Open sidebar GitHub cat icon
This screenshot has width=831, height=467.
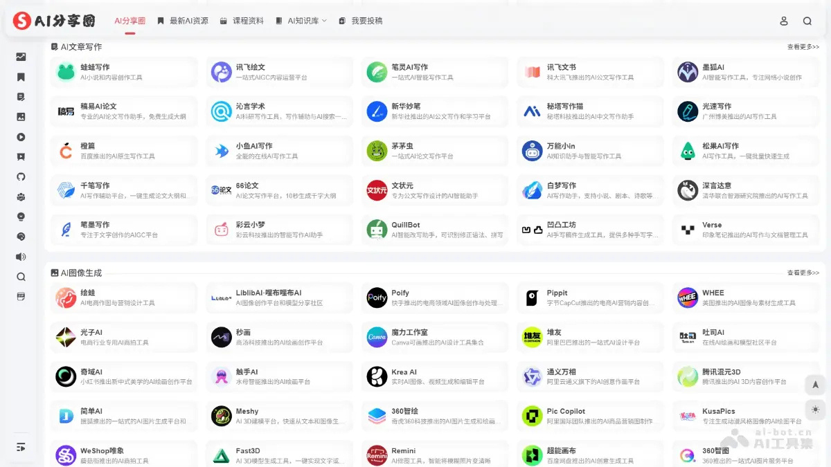point(21,176)
